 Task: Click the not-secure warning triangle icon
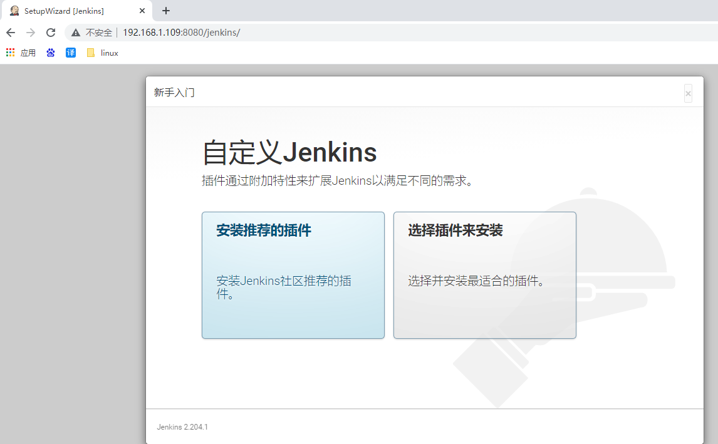(x=76, y=33)
